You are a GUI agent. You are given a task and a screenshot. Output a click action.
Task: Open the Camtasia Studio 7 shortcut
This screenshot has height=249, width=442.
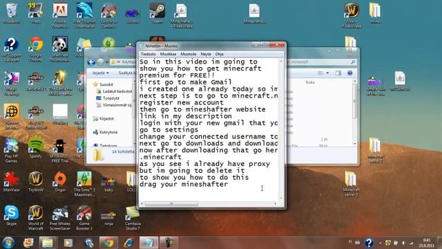pos(133,218)
